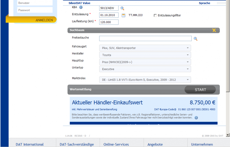230x147 pixels.
Task: Open the Online-Services menu
Action: pos(116,144)
